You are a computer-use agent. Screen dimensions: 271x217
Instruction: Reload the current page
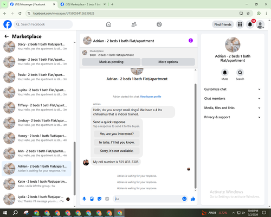20,14
